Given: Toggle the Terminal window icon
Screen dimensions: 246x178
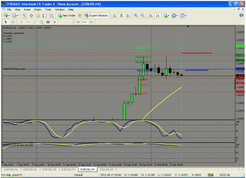Looking at the screenshot, I should [x=44, y=15].
